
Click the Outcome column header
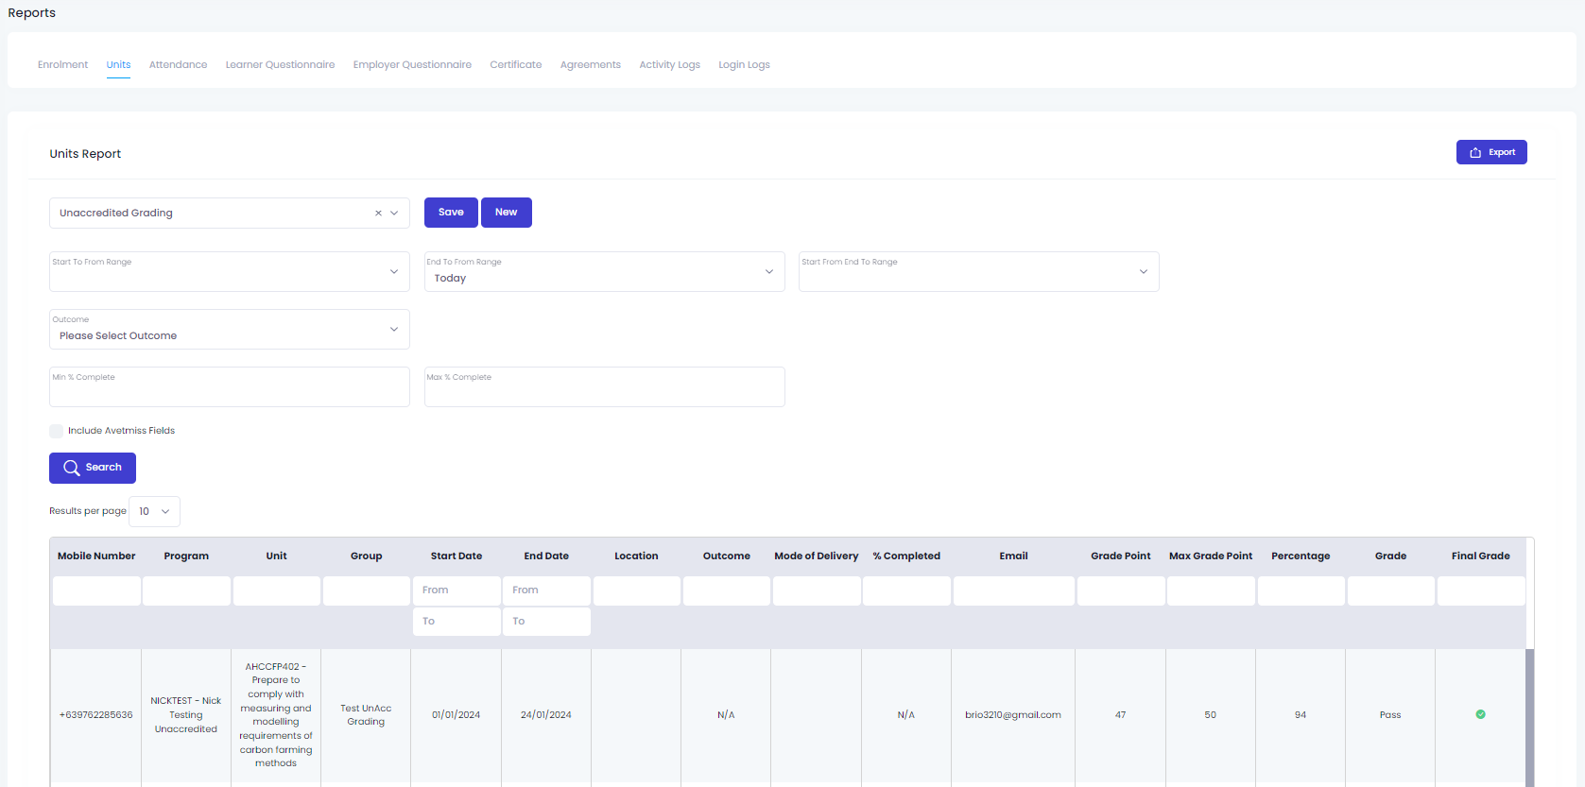pos(727,556)
